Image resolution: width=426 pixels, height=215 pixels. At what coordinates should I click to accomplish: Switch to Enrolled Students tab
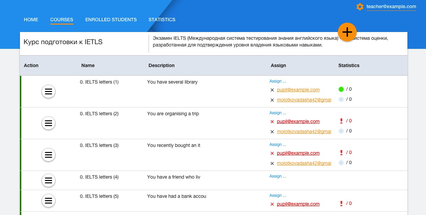[x=111, y=20]
